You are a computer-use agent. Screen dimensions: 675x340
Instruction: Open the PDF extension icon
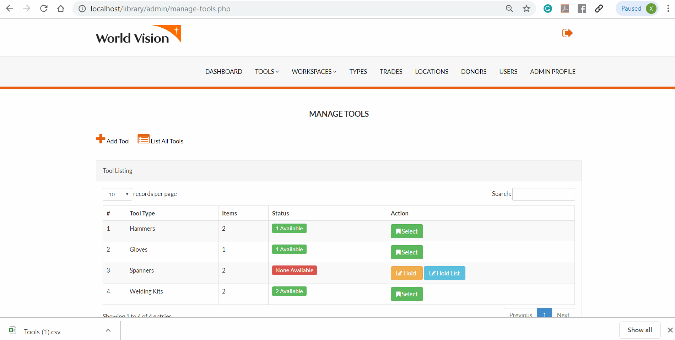(565, 9)
